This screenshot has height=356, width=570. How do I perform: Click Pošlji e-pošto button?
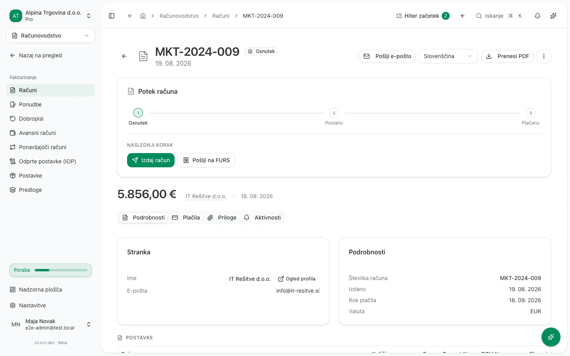tap(387, 56)
